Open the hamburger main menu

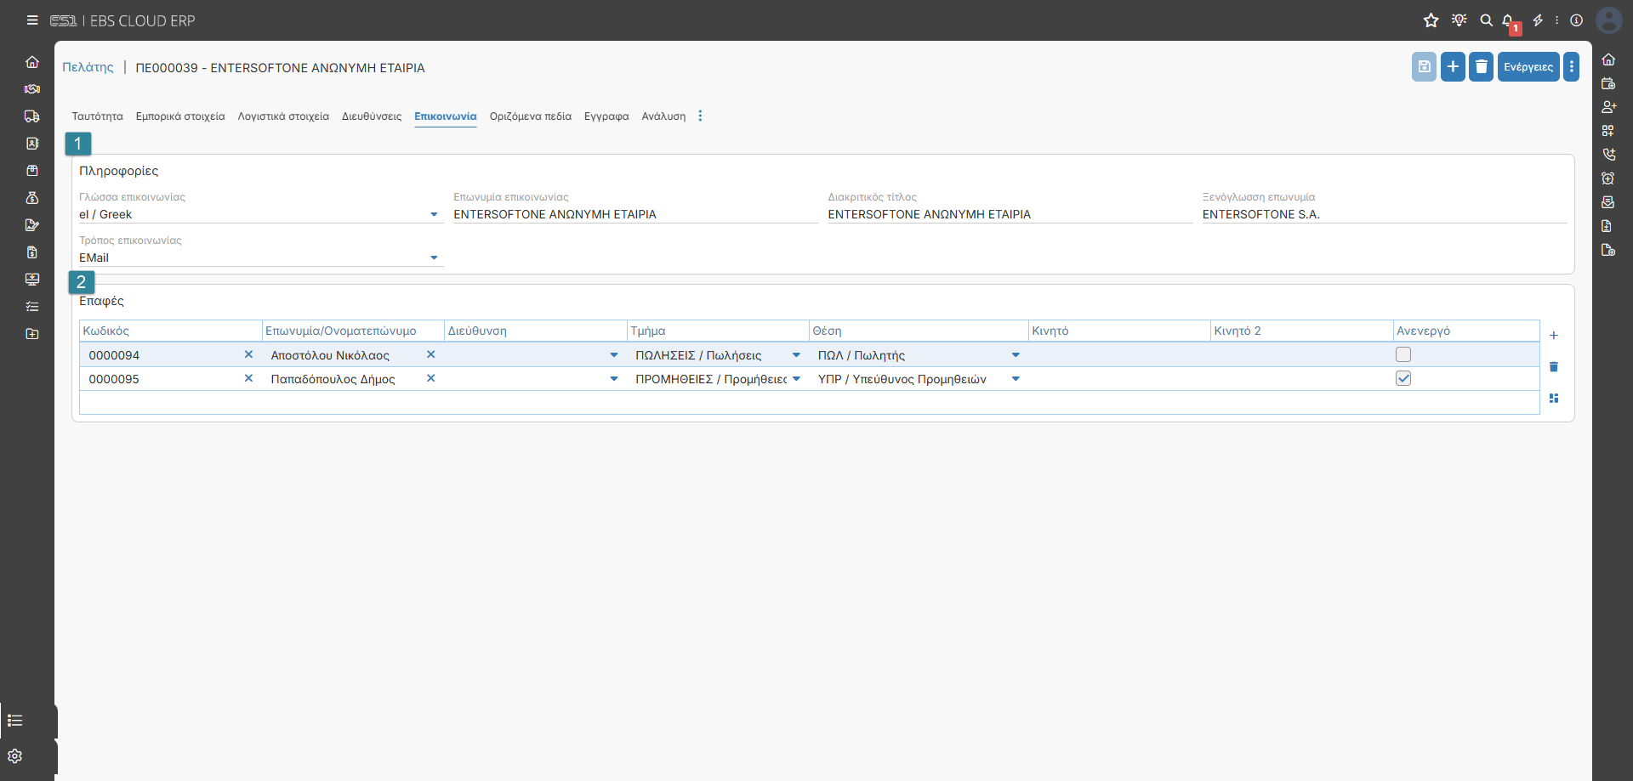click(x=32, y=20)
